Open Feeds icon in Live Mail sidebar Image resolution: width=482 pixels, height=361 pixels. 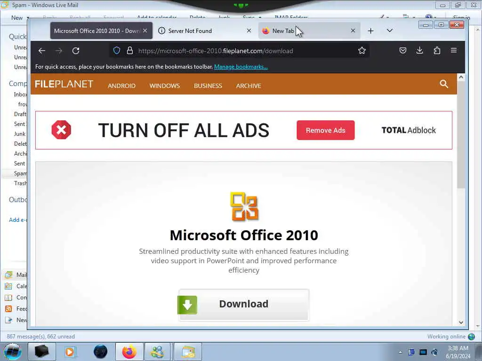point(8,309)
